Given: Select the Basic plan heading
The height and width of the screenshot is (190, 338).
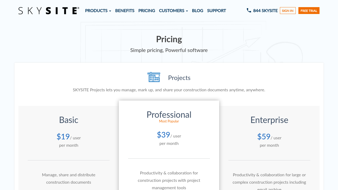Looking at the screenshot, I should 69,120.
